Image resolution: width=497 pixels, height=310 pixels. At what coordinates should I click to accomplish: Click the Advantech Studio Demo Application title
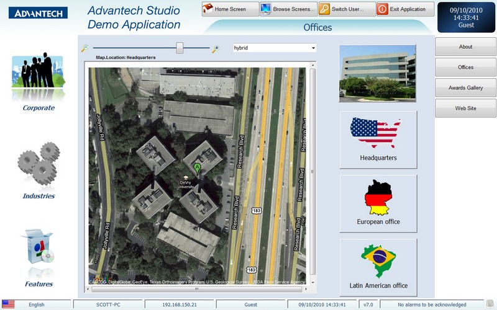pyautogui.click(x=134, y=17)
